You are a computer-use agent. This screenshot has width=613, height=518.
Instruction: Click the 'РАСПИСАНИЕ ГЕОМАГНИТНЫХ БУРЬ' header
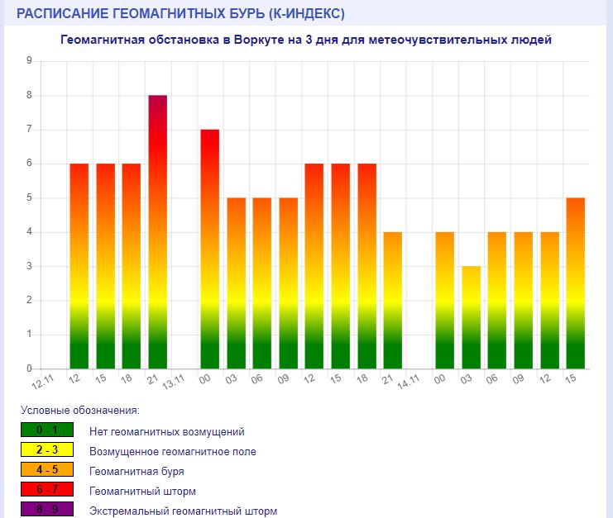pos(181,14)
